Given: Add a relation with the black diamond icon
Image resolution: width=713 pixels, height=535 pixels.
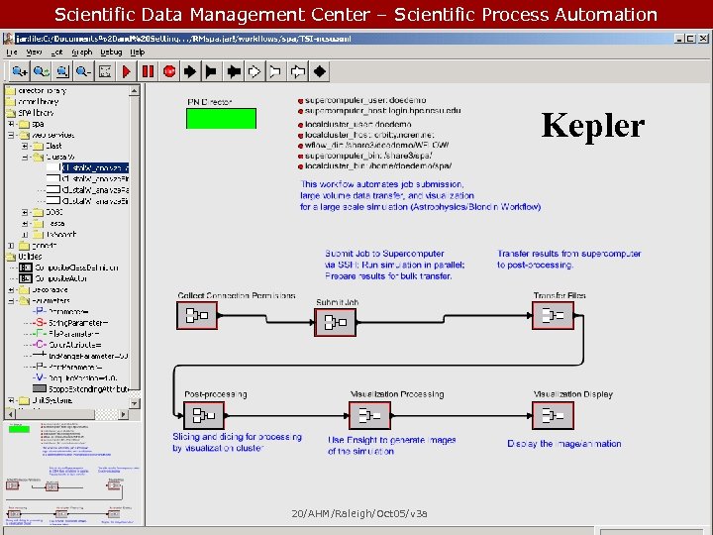Looking at the screenshot, I should (x=319, y=71).
